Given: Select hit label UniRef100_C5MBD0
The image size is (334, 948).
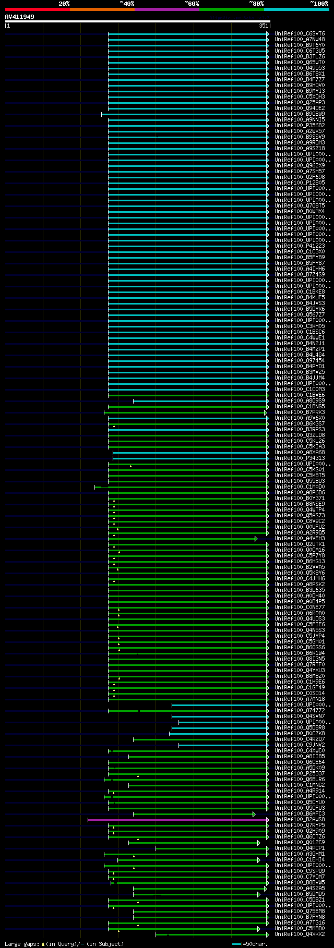Looking at the screenshot, I should 300,929.
